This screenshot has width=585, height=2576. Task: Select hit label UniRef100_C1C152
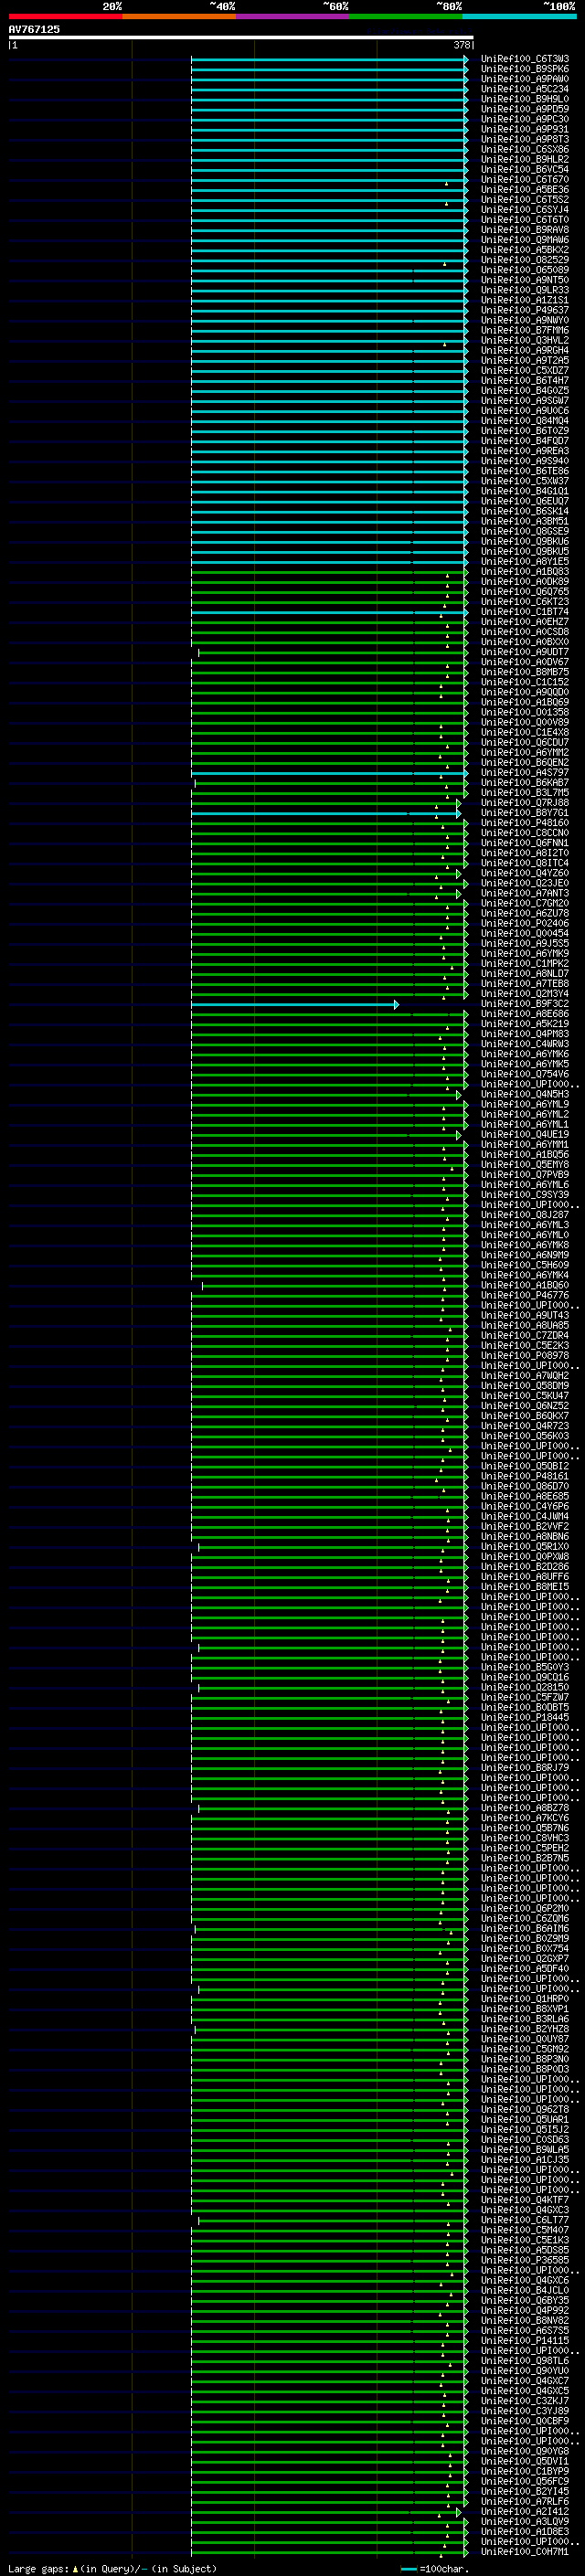point(525,682)
